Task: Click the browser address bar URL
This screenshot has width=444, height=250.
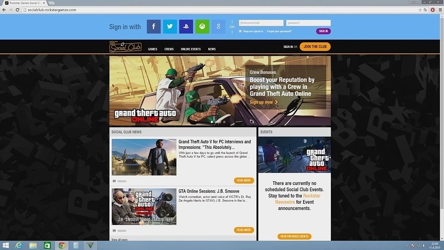Action: [51, 10]
